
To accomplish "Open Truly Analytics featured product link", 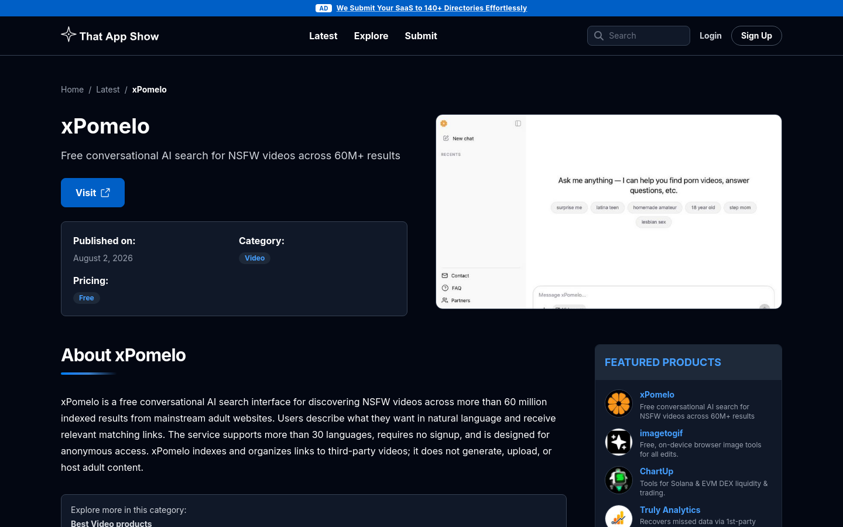I will click(670, 510).
